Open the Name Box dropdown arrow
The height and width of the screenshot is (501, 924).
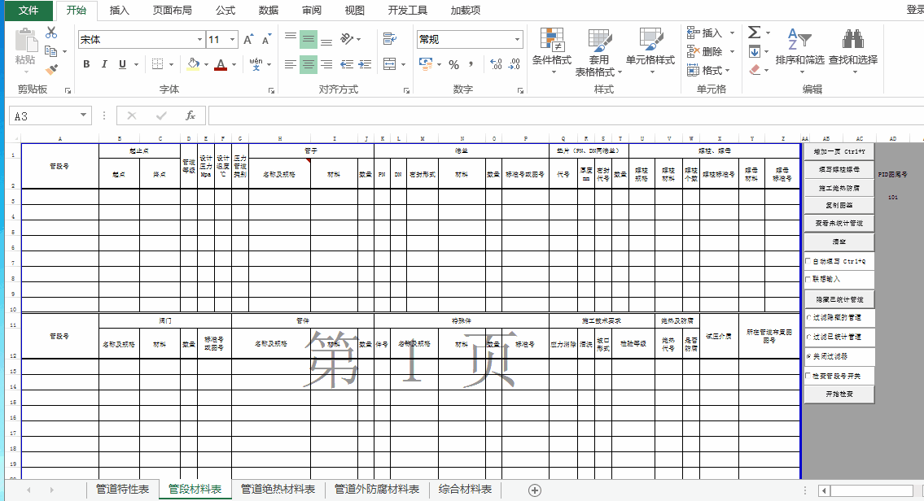tap(83, 116)
